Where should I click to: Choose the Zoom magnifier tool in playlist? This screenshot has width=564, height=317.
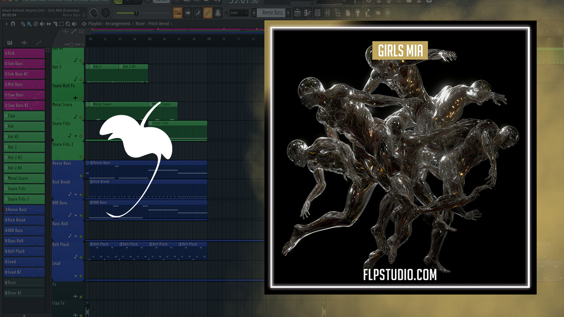pos(67,24)
